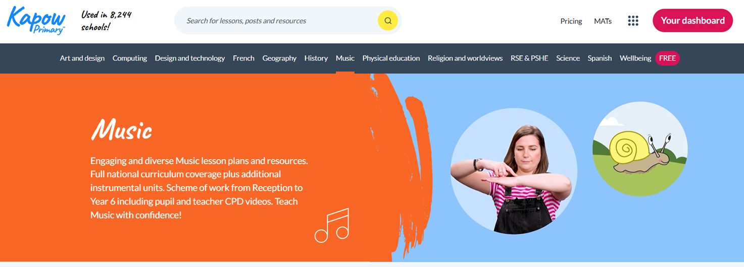Open Design and technology subject
The width and height of the screenshot is (744, 267).
point(190,58)
